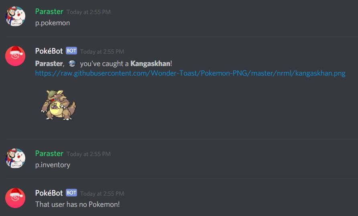Click the "p.pokemon" command message text
The height and width of the screenshot is (216, 358).
pos(53,23)
